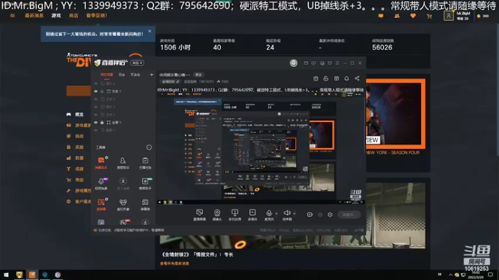Click the lock icon above preview
The width and height of the screenshot is (499, 280).
(326, 78)
